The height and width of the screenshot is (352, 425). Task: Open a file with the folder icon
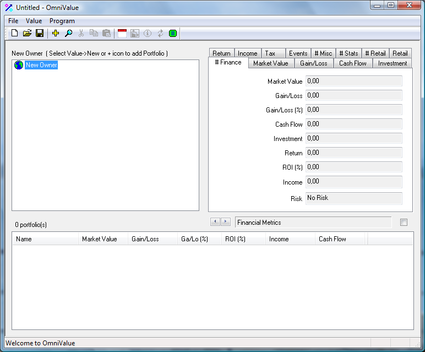click(27, 34)
